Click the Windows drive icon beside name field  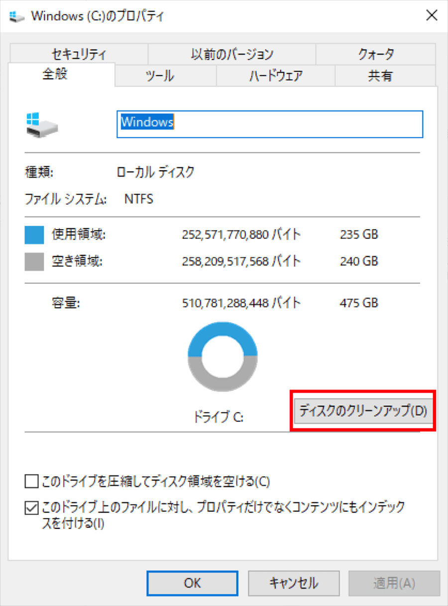42,125
